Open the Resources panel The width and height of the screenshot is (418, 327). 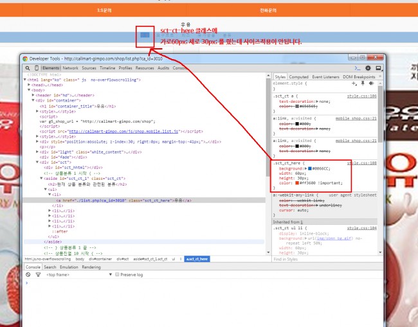pyautogui.click(x=145, y=68)
